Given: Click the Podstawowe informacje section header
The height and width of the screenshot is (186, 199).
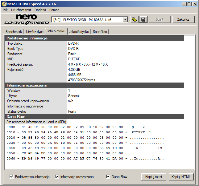Looking at the screenshot, I should pyautogui.click(x=94, y=38).
